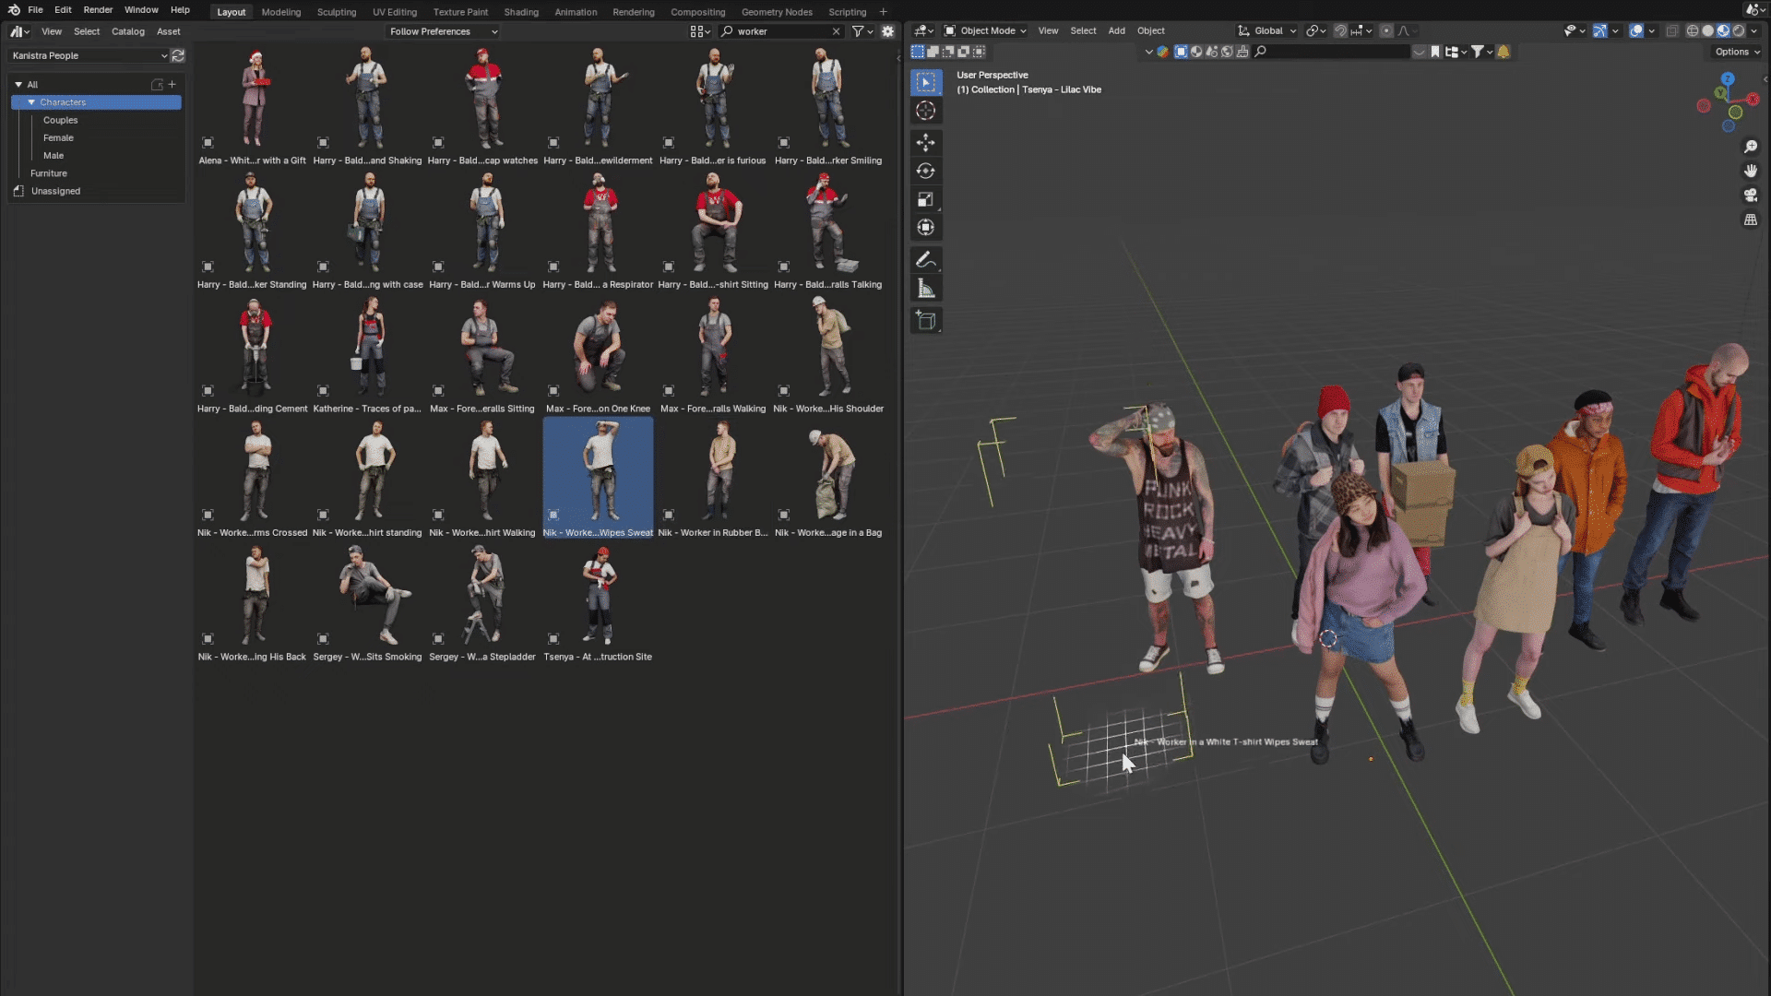Toggle snapping magnet in viewport header
The width and height of the screenshot is (1771, 996).
coord(1340,30)
